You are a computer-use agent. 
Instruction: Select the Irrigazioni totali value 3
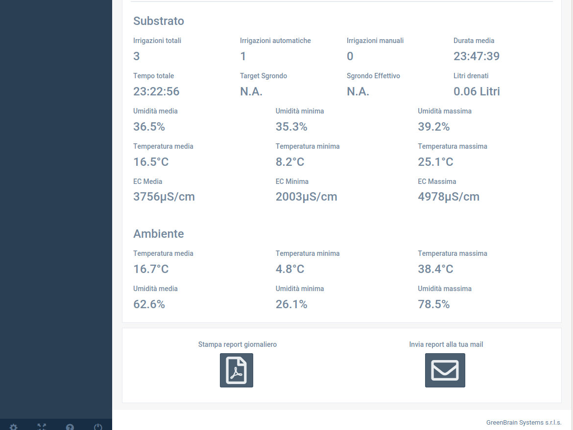tap(137, 56)
